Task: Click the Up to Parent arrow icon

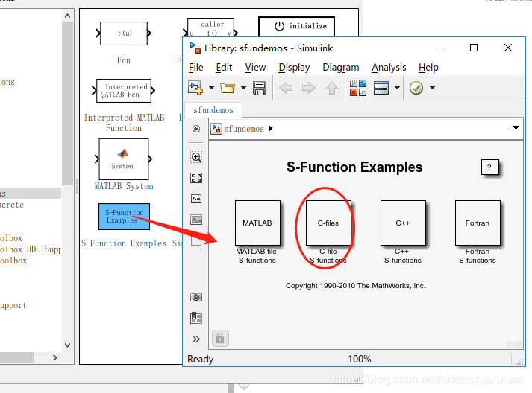Action: coord(332,88)
